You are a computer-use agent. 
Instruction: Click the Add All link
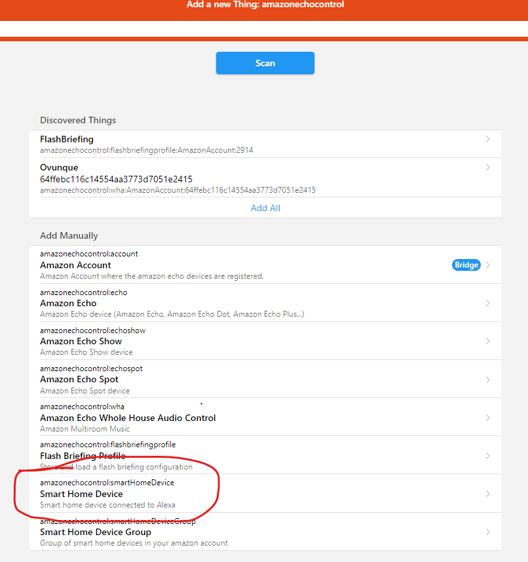pos(265,208)
